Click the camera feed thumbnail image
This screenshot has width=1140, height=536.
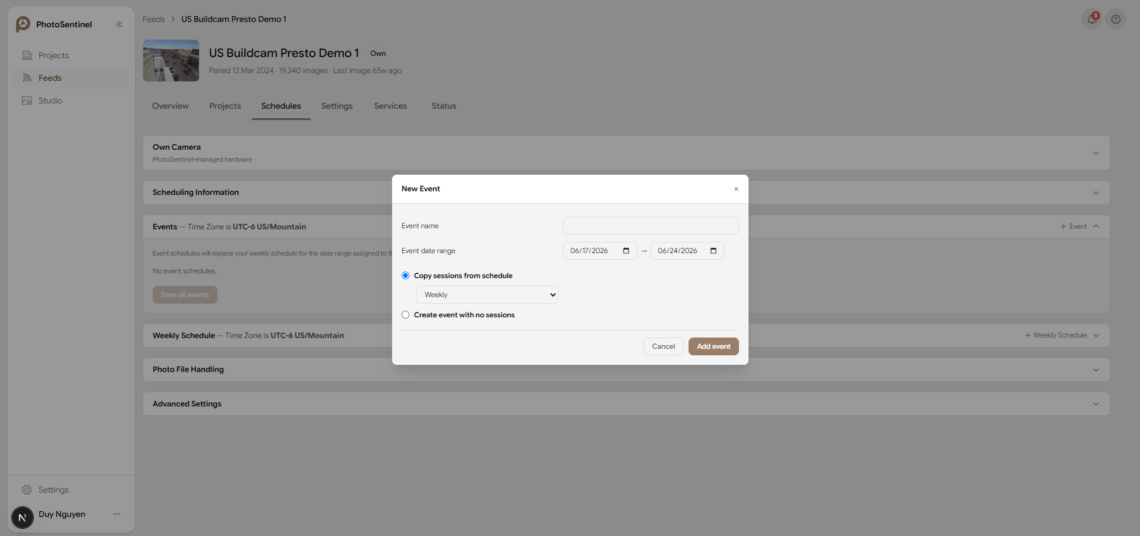click(x=171, y=61)
